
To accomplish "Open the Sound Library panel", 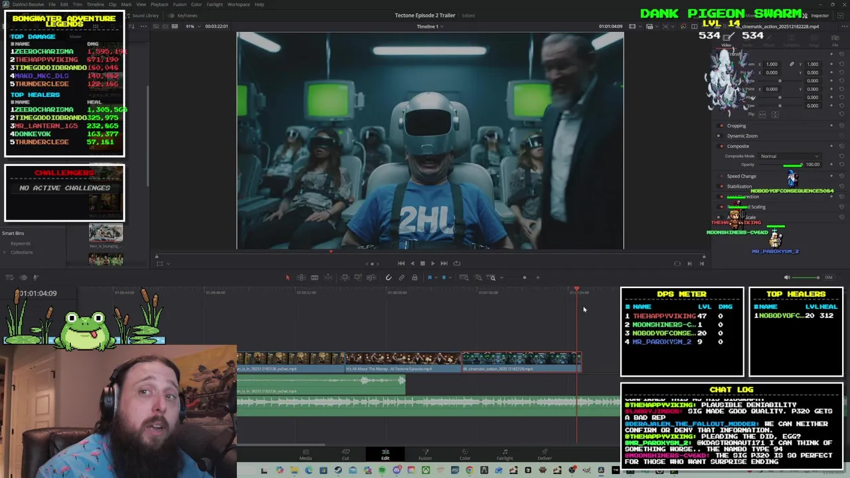I will (141, 15).
